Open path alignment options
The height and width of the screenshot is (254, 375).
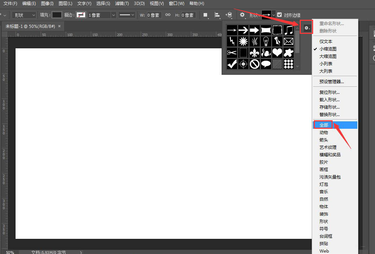coord(217,15)
